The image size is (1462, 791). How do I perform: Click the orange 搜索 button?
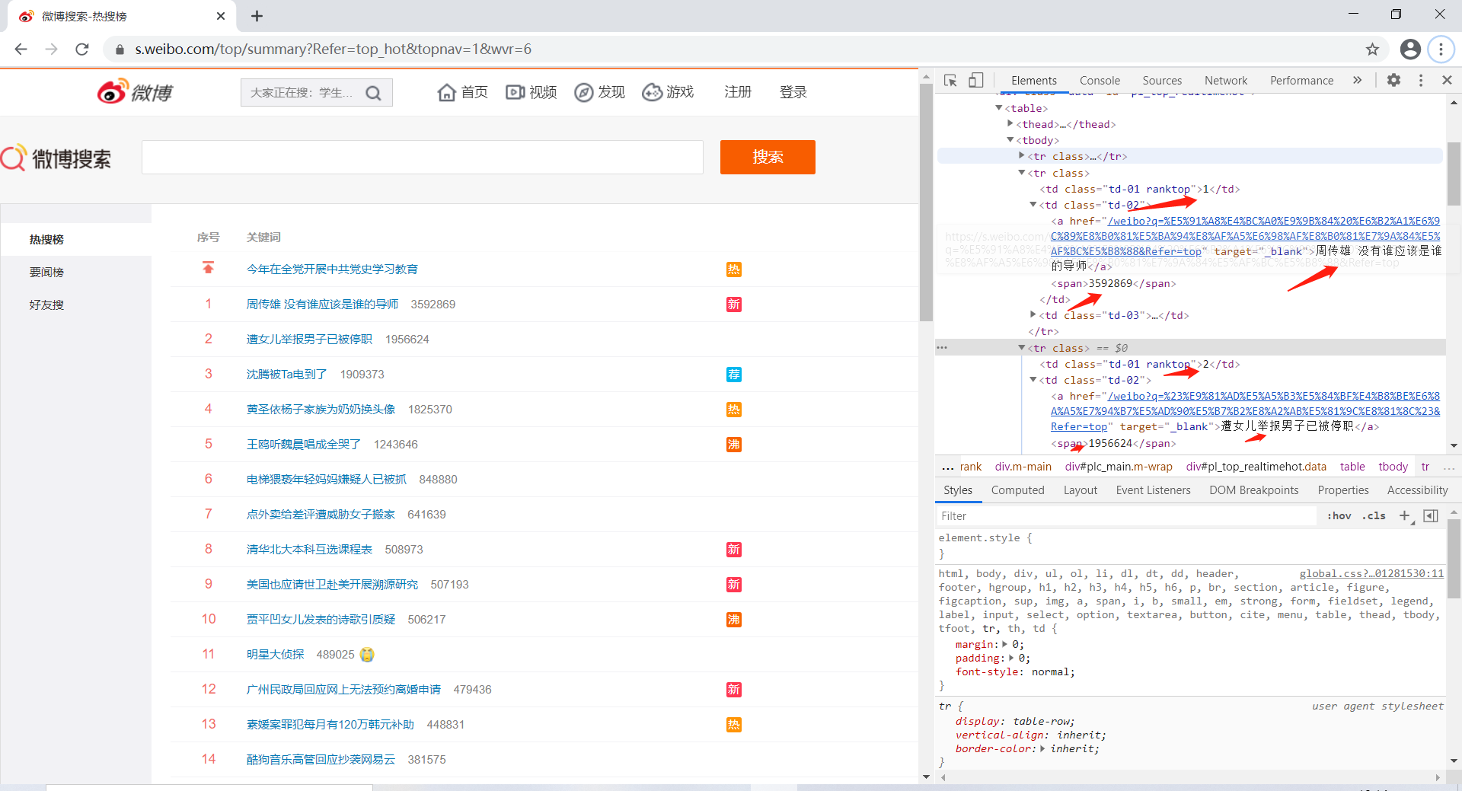tap(768, 157)
